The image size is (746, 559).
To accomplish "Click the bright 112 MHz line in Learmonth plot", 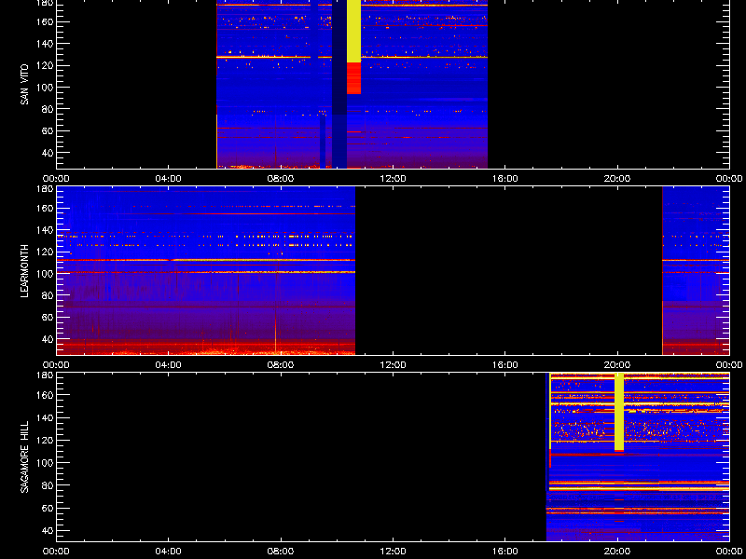I will pos(206,261).
